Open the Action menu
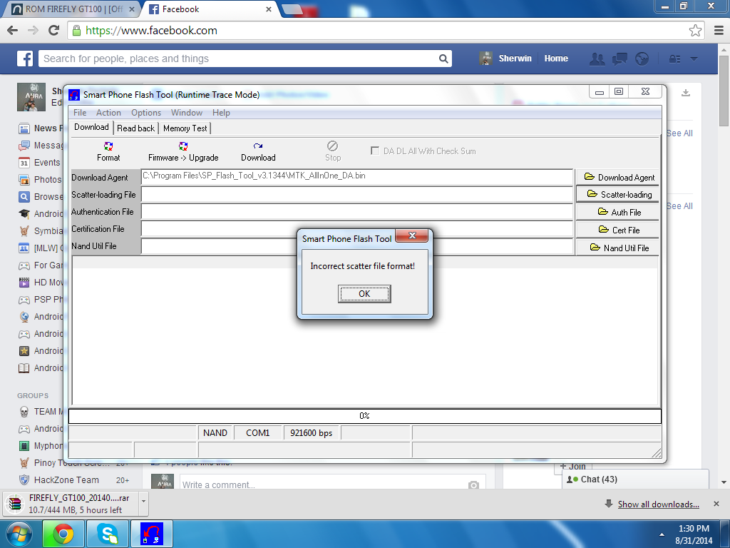730x548 pixels. pos(108,113)
